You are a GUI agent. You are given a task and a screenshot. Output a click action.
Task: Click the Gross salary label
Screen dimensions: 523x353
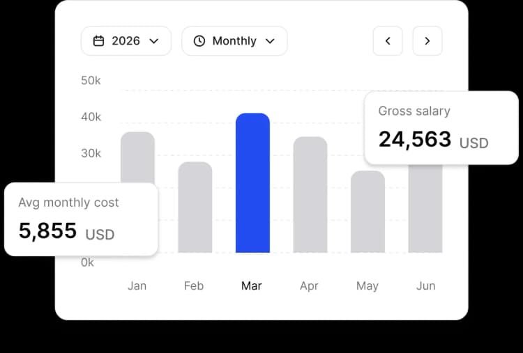pos(414,111)
